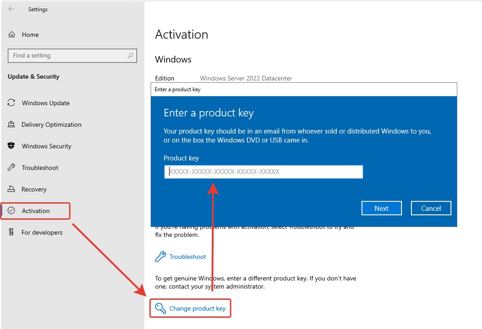
Task: Click the Find a setting search field
Action: pyautogui.click(x=67, y=56)
